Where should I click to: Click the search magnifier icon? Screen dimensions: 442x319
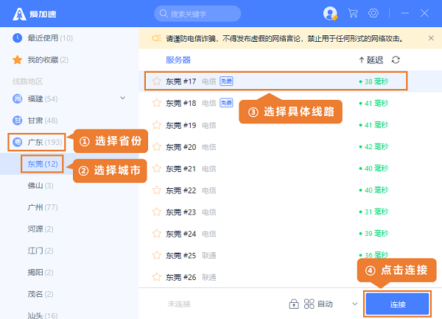(164, 13)
